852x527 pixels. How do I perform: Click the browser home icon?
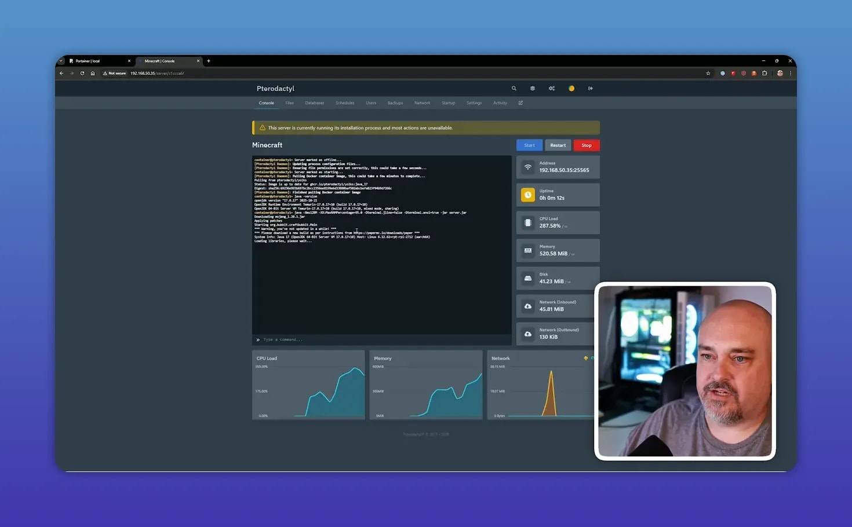click(x=93, y=74)
